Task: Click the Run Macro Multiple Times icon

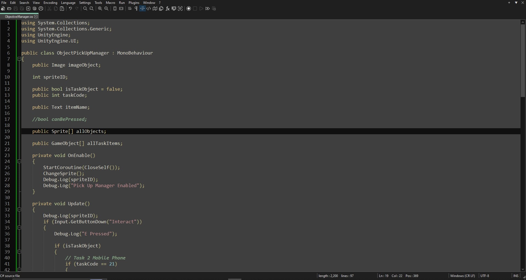Action: (x=208, y=8)
